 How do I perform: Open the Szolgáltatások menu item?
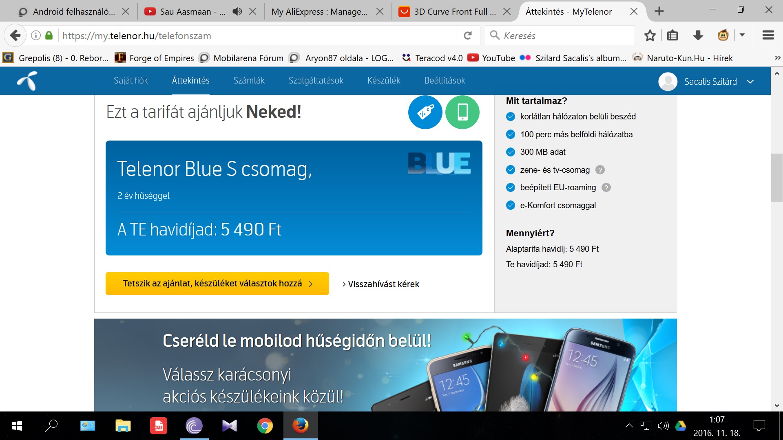point(316,81)
